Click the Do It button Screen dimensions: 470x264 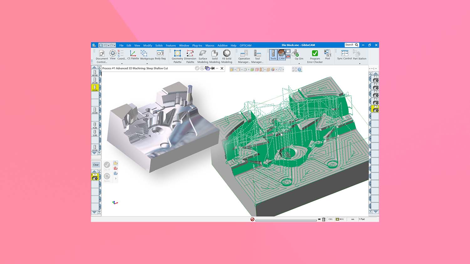(107, 165)
